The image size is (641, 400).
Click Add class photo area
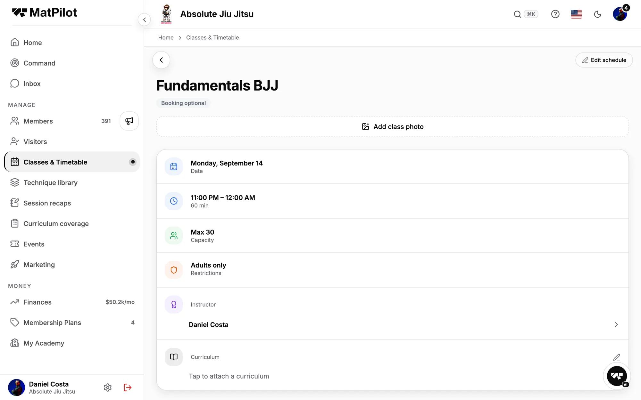pos(392,126)
